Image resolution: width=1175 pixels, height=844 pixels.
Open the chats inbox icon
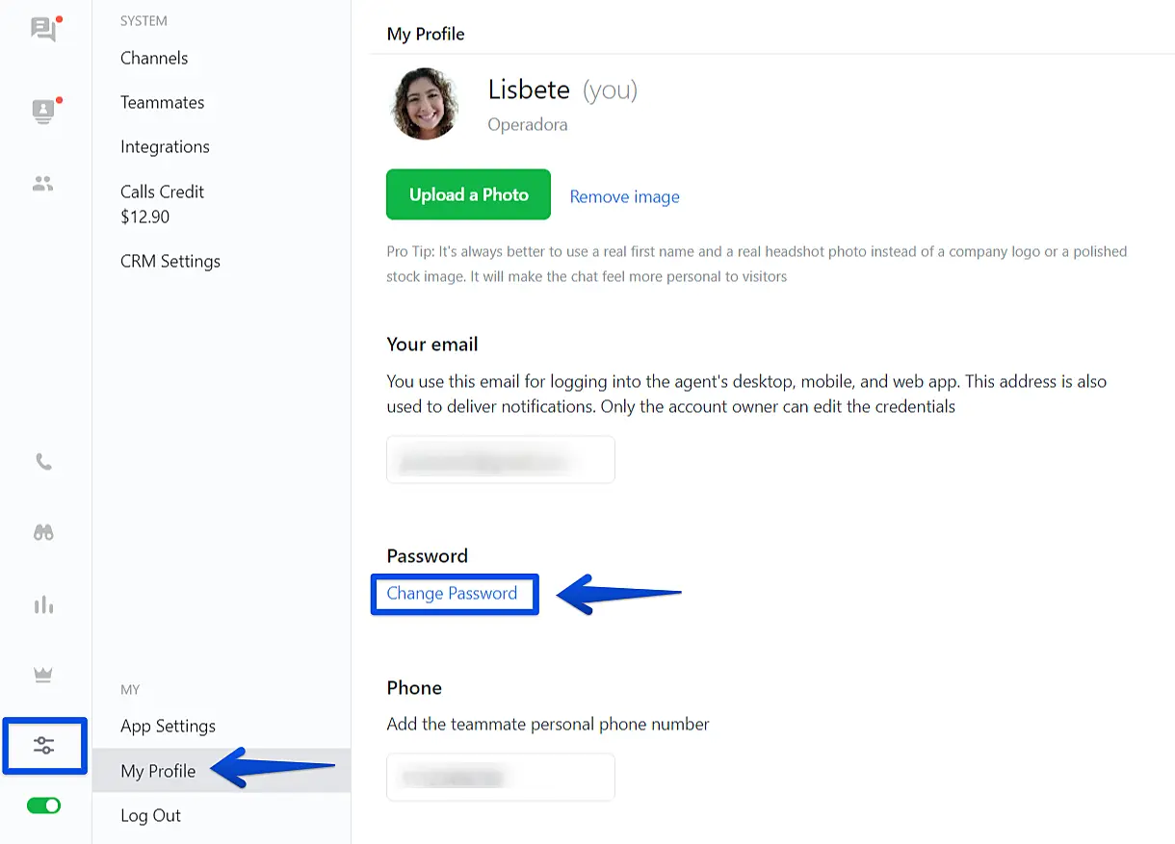click(44, 29)
